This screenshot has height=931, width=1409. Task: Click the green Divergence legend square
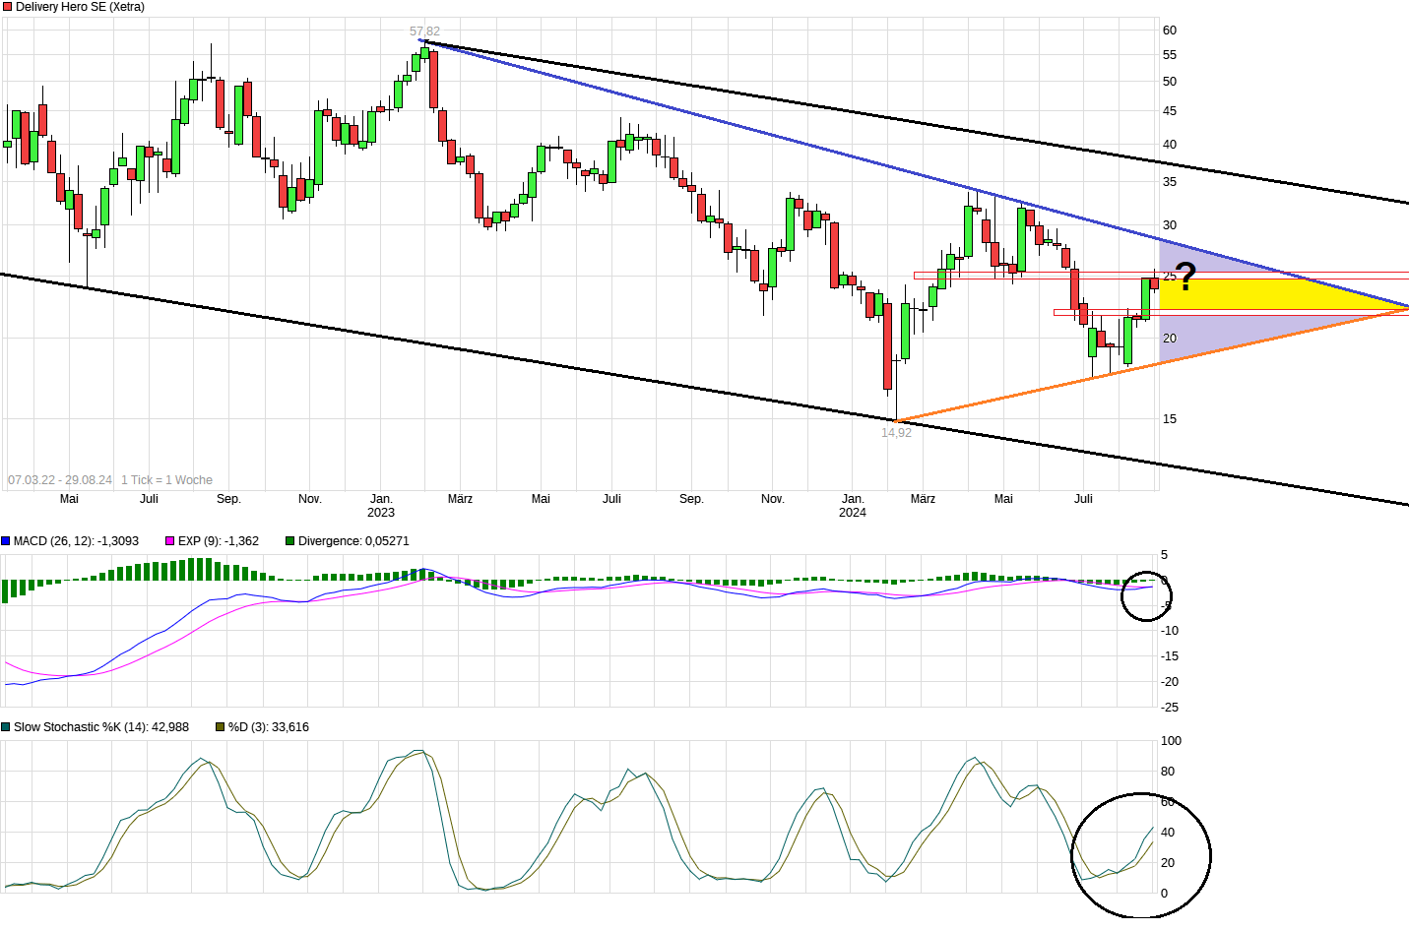[290, 541]
